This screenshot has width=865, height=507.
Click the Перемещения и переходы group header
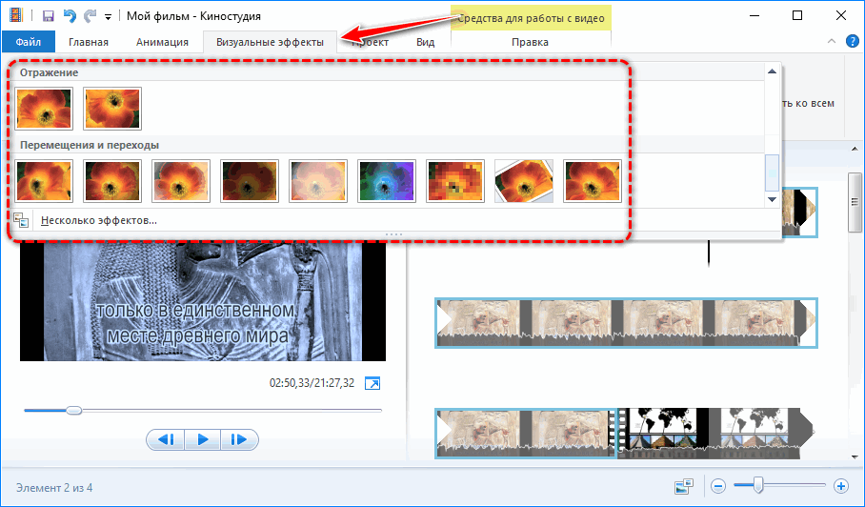[x=90, y=145]
